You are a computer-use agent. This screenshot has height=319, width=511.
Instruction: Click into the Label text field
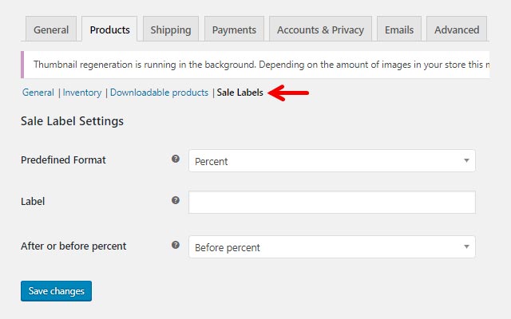point(332,202)
